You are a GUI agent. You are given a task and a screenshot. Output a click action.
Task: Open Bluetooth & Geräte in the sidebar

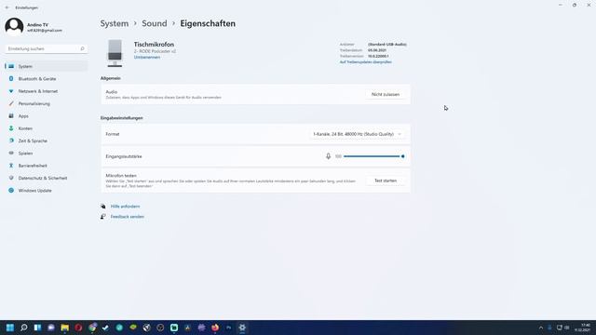pos(46,78)
